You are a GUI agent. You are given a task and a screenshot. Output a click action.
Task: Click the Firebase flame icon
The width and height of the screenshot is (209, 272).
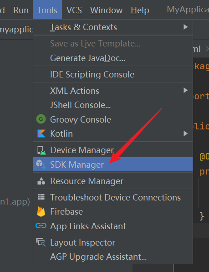click(x=41, y=212)
